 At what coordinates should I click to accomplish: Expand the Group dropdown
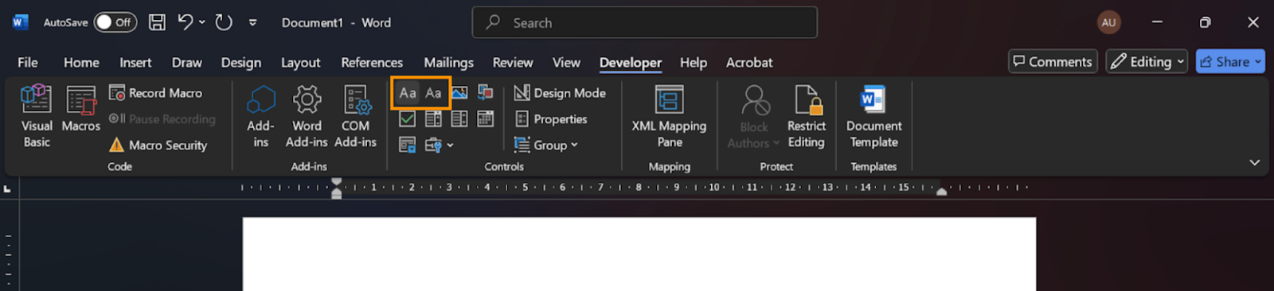pyautogui.click(x=546, y=145)
